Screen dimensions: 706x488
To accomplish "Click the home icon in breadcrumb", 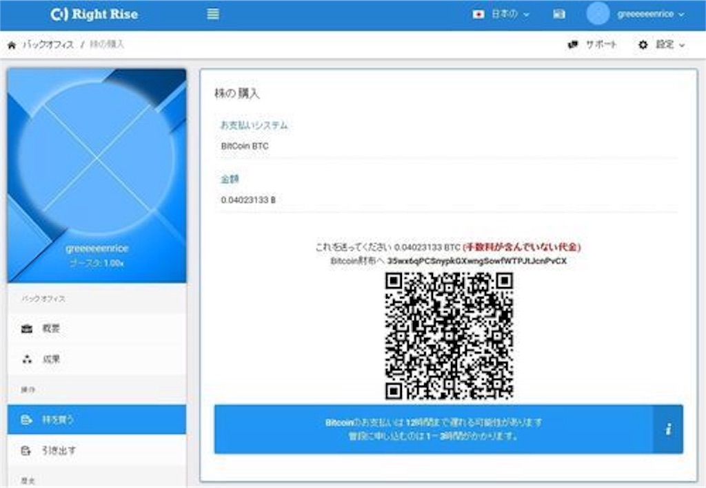I will (x=12, y=45).
